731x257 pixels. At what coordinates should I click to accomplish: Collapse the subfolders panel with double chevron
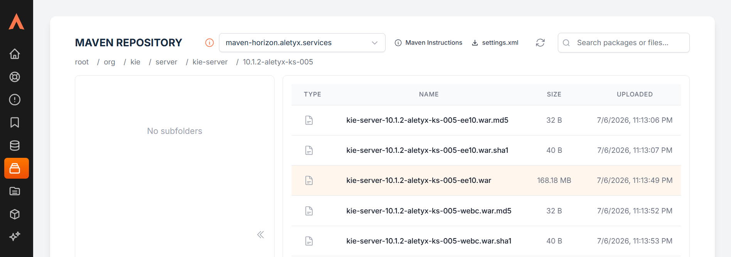coord(261,235)
